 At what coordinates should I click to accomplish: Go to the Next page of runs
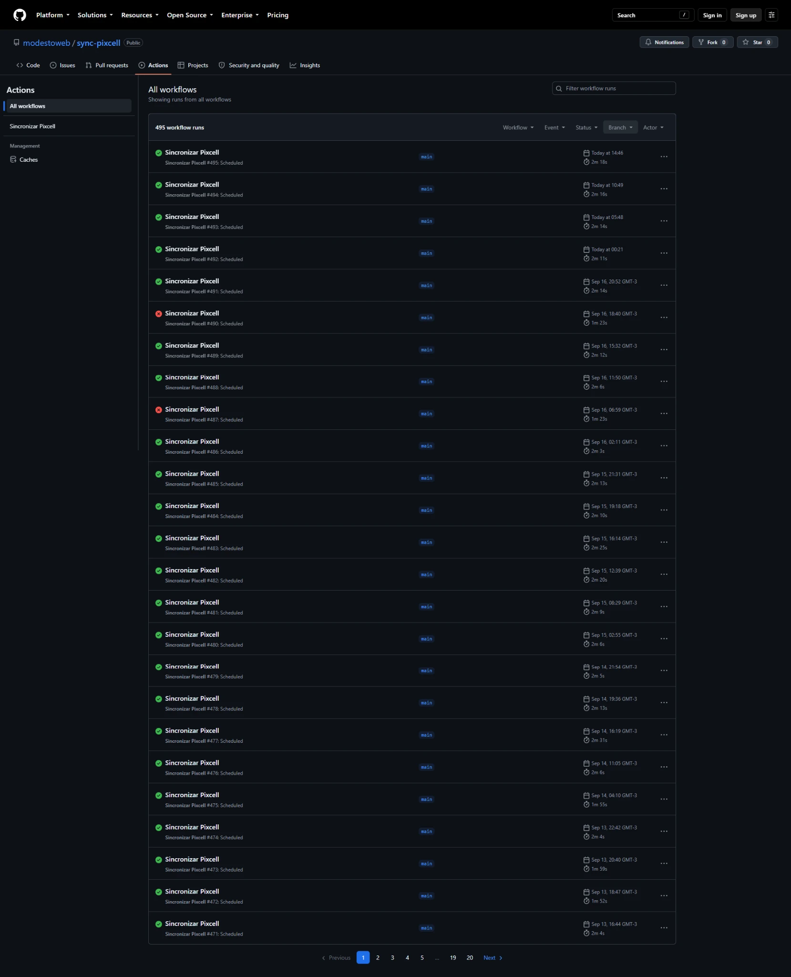coord(493,958)
